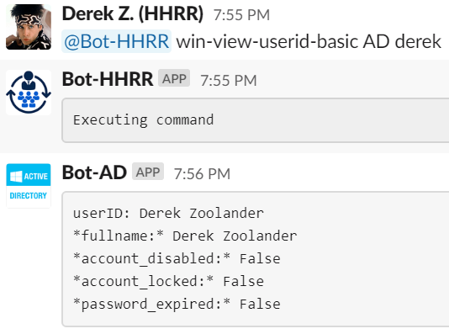The image size is (449, 334).
Task: Click the 7:56 PM timestamp on Bot-AD's message
Action: click(x=202, y=174)
